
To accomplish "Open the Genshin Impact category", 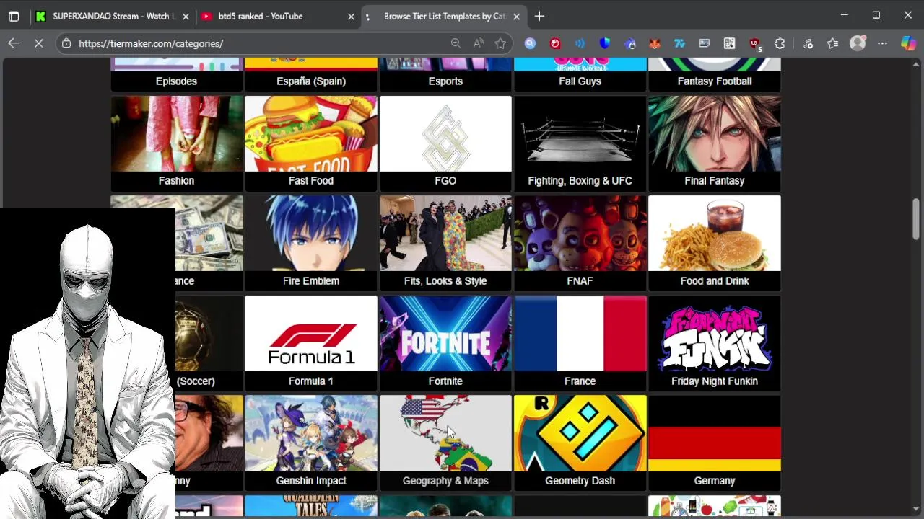I will click(311, 443).
